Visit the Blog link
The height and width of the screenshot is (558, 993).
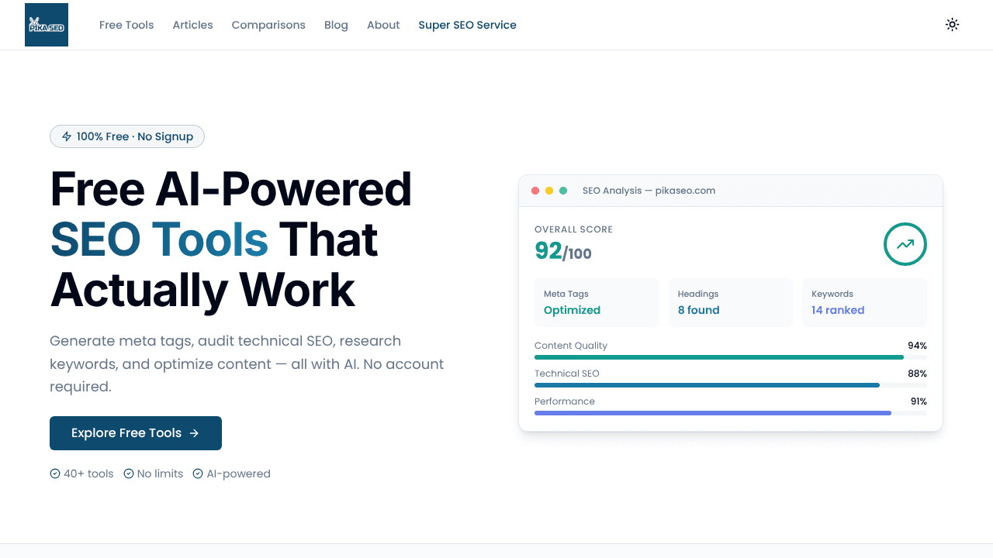coord(336,25)
